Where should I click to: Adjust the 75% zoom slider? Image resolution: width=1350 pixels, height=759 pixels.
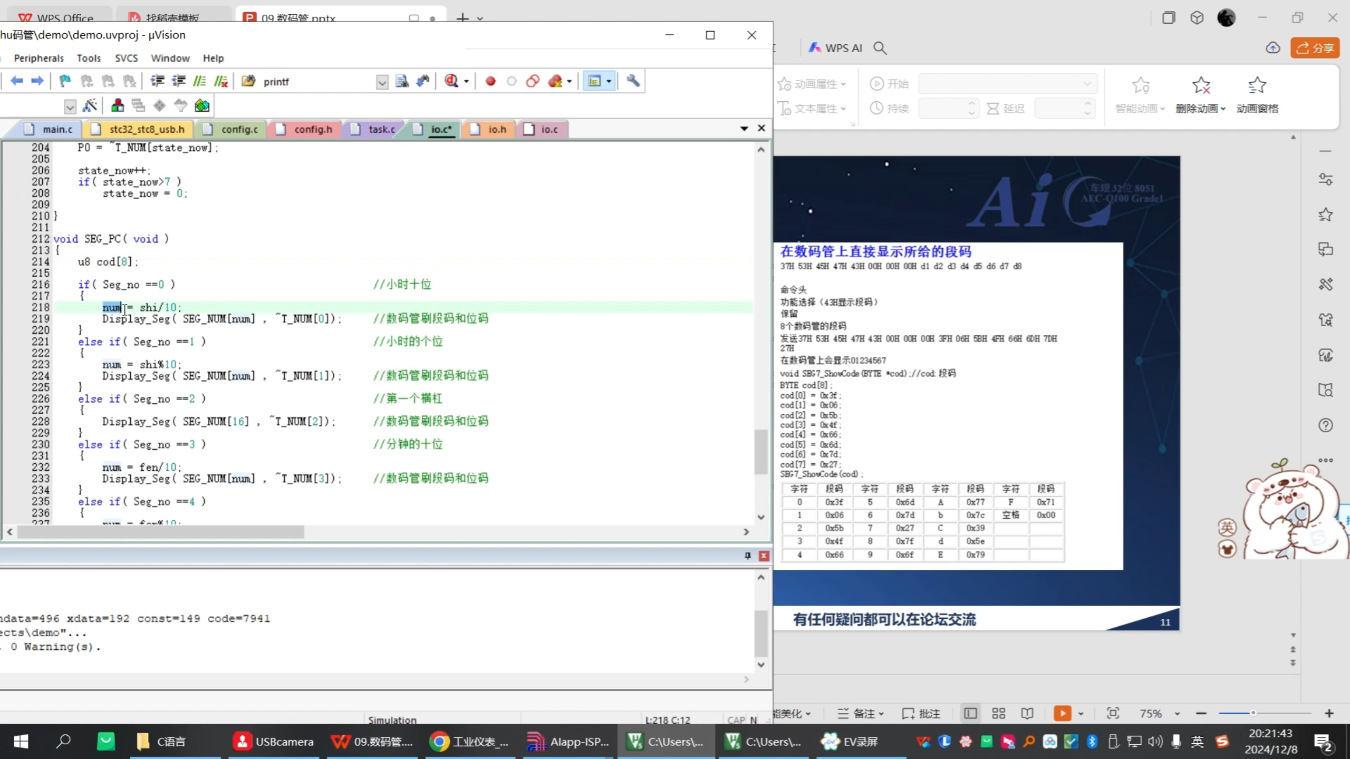1252,713
